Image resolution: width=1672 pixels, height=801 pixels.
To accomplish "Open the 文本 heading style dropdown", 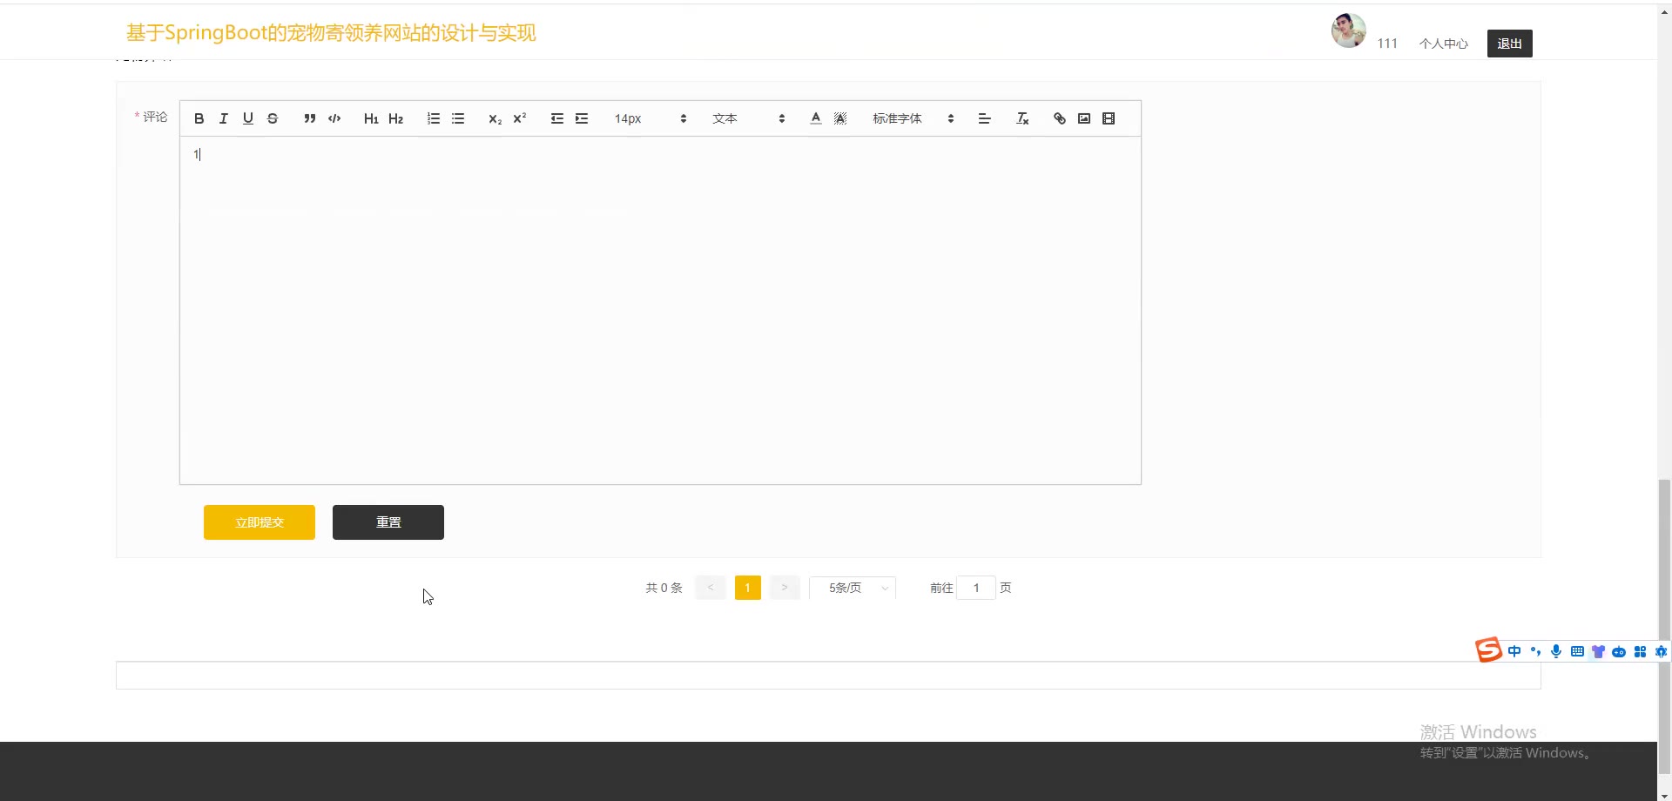I will (x=749, y=118).
